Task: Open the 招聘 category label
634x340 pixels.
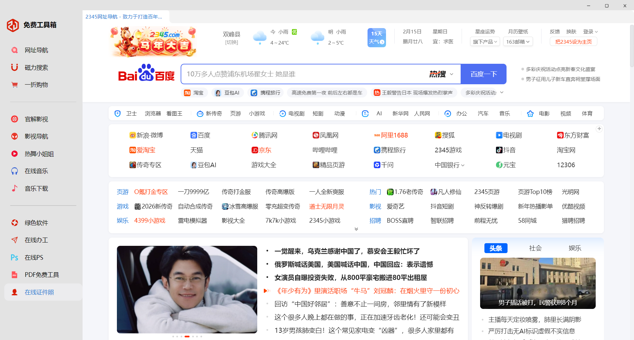Action: (x=375, y=221)
